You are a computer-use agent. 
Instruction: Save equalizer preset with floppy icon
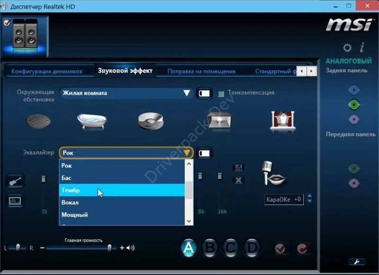(238, 168)
